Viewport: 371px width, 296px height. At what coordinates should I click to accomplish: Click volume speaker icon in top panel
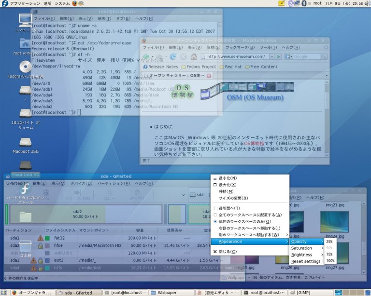367,3
